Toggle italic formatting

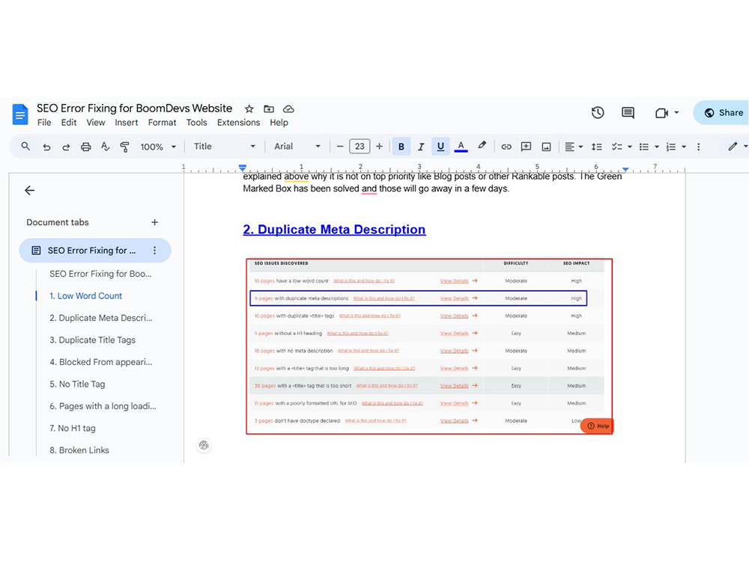(x=421, y=147)
